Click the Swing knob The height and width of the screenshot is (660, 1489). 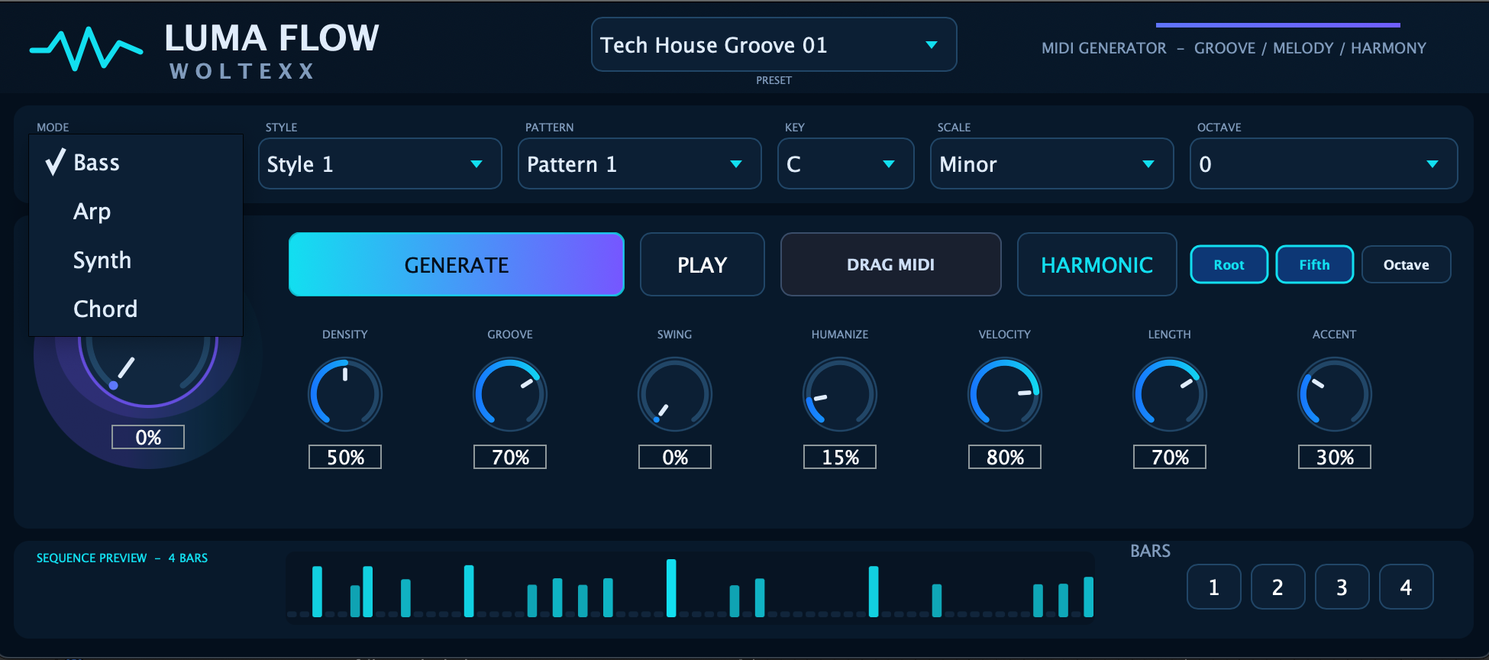(675, 395)
